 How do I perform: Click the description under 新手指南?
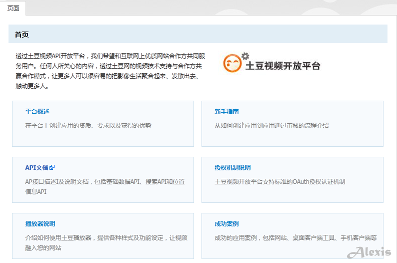tap(271, 126)
